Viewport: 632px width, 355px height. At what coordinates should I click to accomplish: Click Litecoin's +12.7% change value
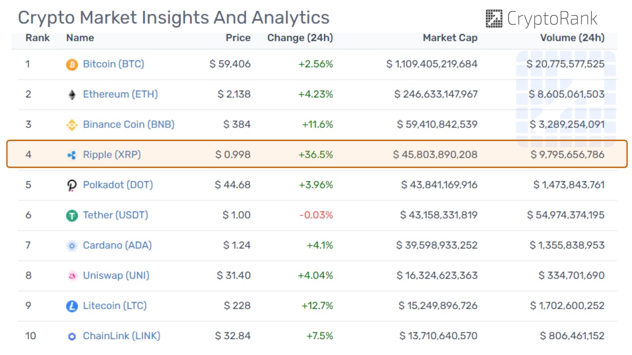coord(317,306)
